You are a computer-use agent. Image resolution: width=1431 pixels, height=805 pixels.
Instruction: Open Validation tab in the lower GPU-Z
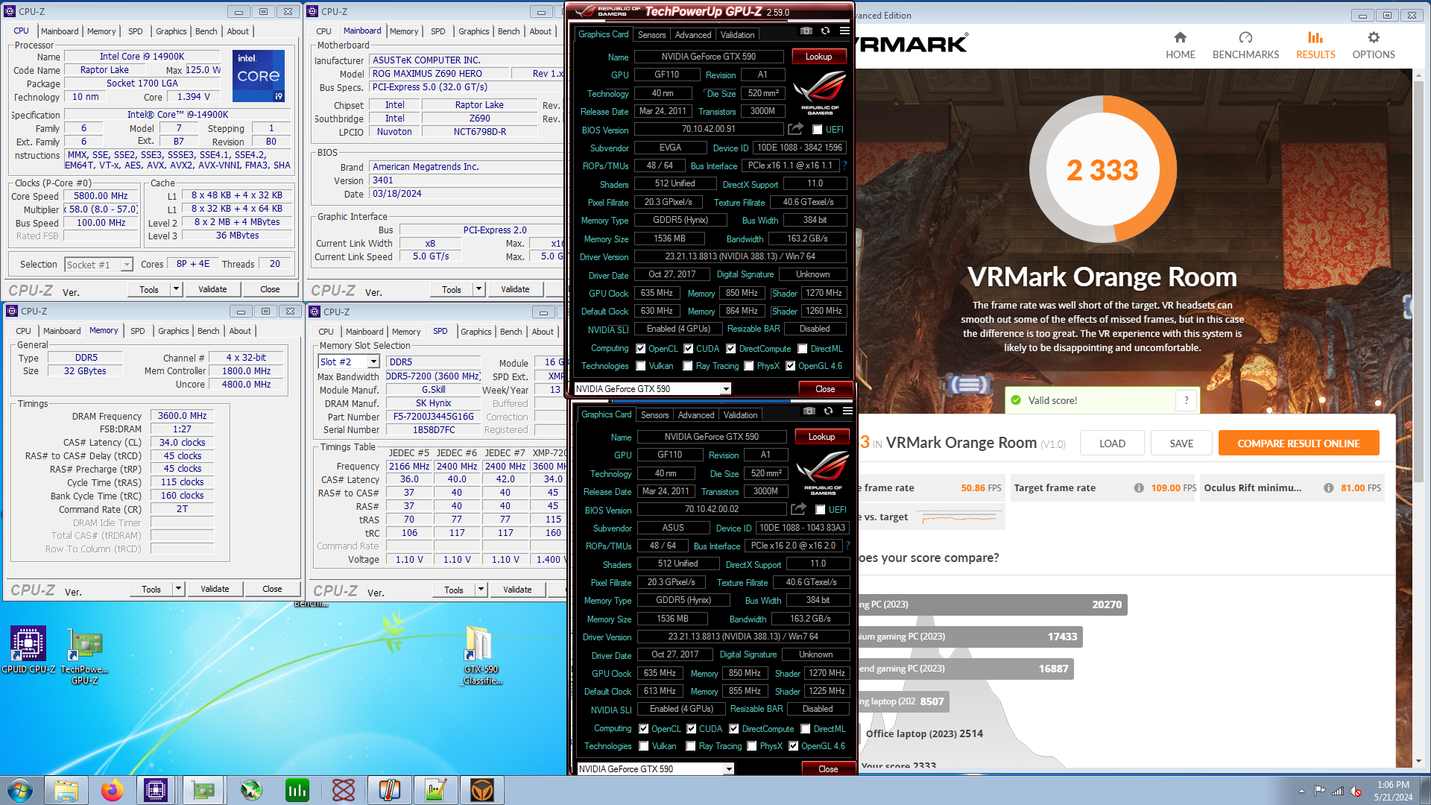point(740,415)
